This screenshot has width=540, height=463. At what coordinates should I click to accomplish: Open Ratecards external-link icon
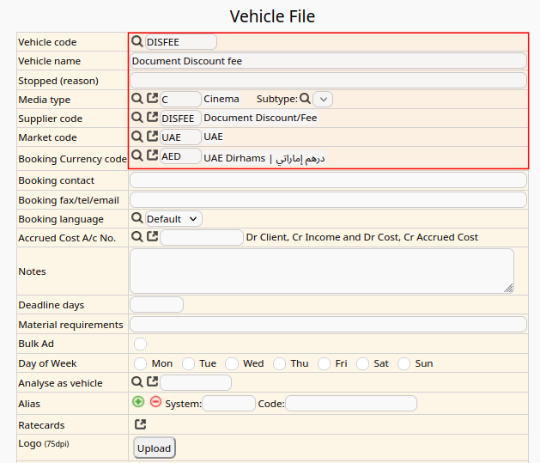141,424
